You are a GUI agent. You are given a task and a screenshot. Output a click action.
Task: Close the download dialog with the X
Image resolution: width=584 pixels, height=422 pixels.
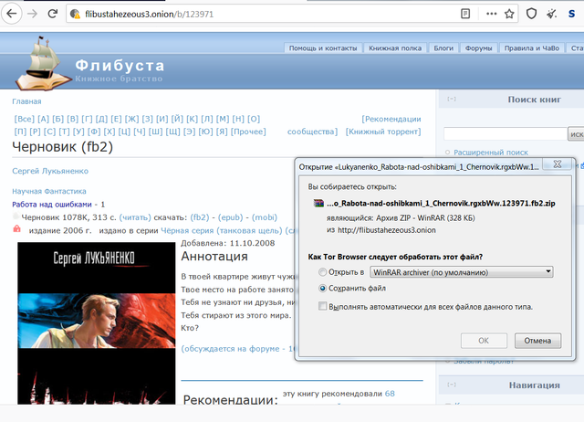click(x=558, y=164)
